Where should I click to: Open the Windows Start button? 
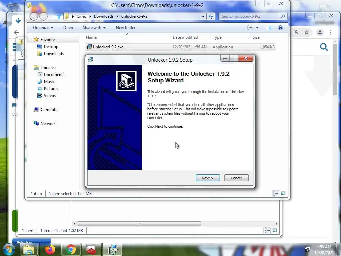(9, 249)
